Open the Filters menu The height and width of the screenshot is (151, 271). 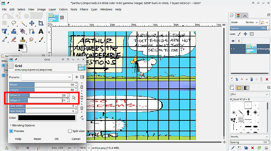pos(84,9)
